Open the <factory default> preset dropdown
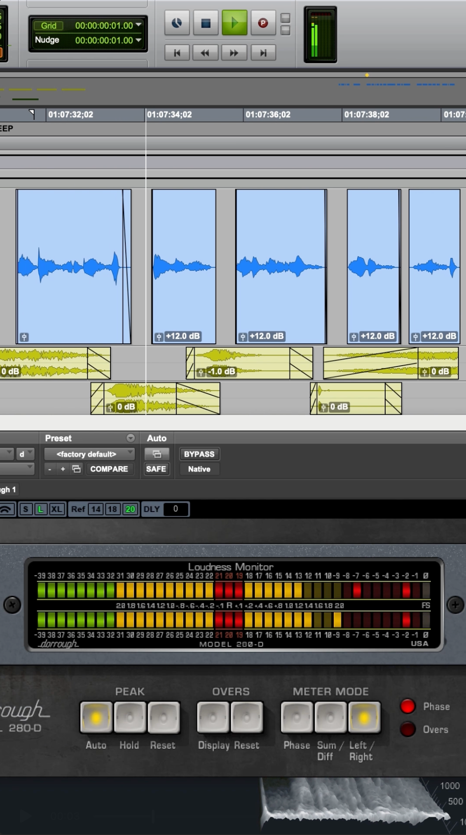This screenshot has height=835, width=466. click(89, 454)
